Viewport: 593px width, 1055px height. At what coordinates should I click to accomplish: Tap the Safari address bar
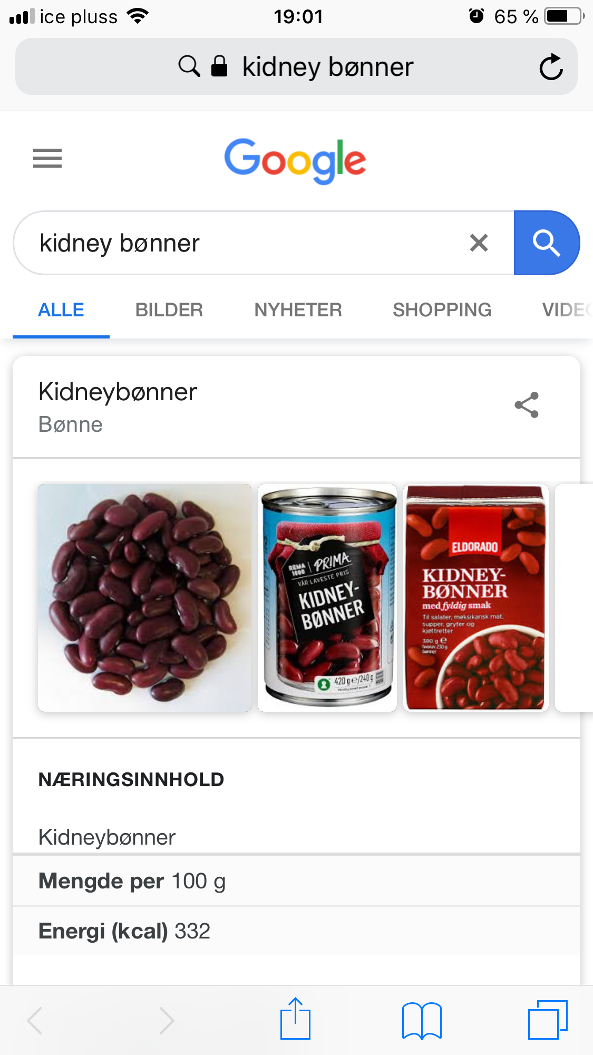[x=296, y=66]
